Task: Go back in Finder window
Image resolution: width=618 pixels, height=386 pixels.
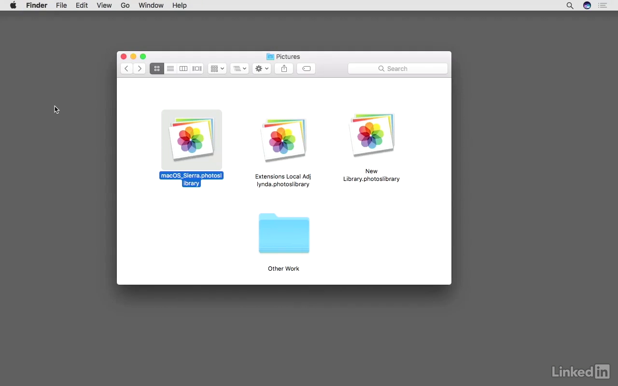Action: [x=126, y=69]
